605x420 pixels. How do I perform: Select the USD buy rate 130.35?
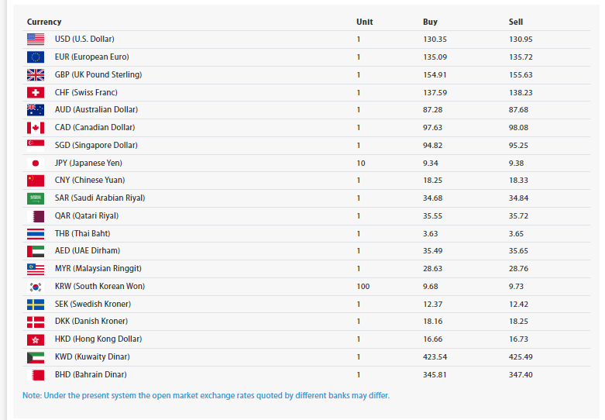click(x=435, y=39)
